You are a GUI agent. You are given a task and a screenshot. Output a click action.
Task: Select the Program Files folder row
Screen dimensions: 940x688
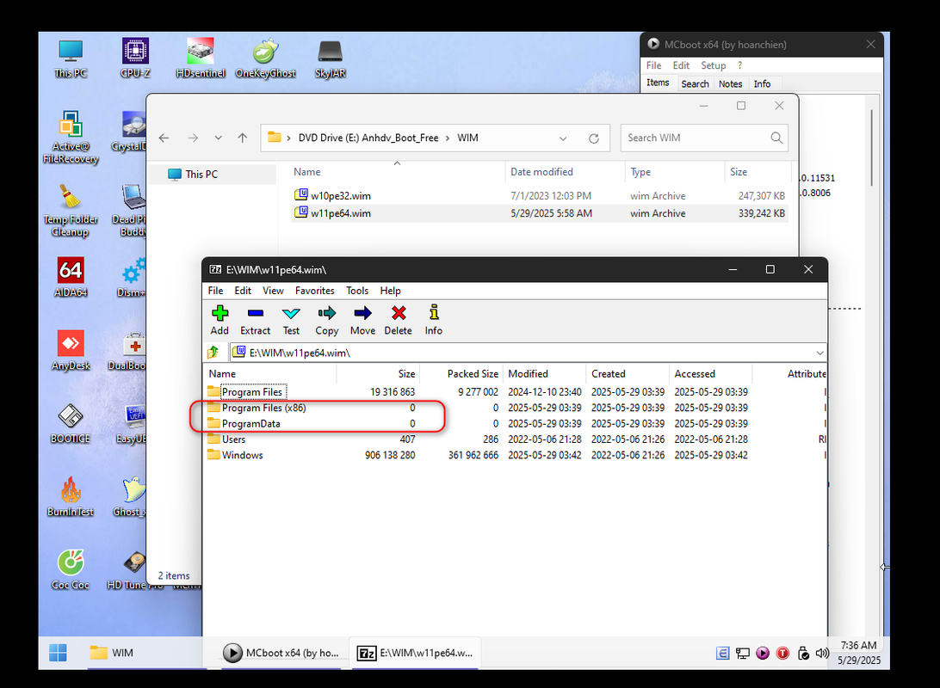[x=516, y=391]
